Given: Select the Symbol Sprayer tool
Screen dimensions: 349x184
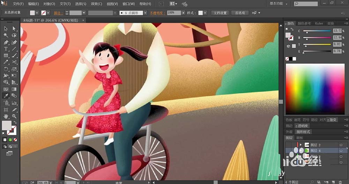Looking at the screenshot, I should 6,103.
